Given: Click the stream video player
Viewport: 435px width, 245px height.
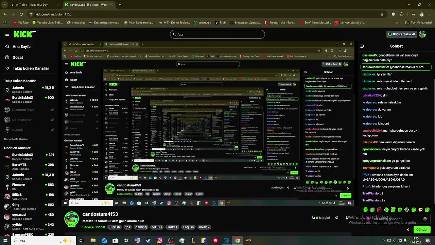Looking at the screenshot, I should 208,124.
